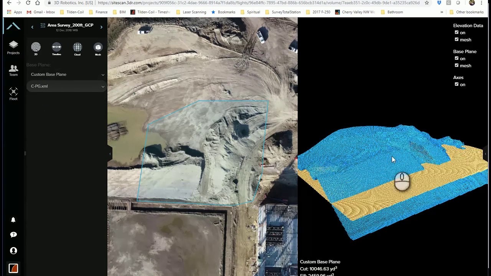The width and height of the screenshot is (491, 276).
Task: Open Laser Scanning bookmarks folder
Action: 191,12
